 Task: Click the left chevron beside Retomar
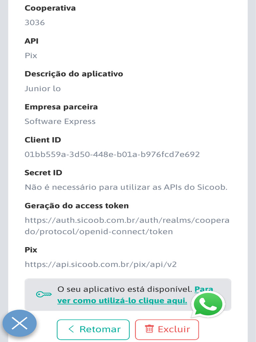point(71,329)
